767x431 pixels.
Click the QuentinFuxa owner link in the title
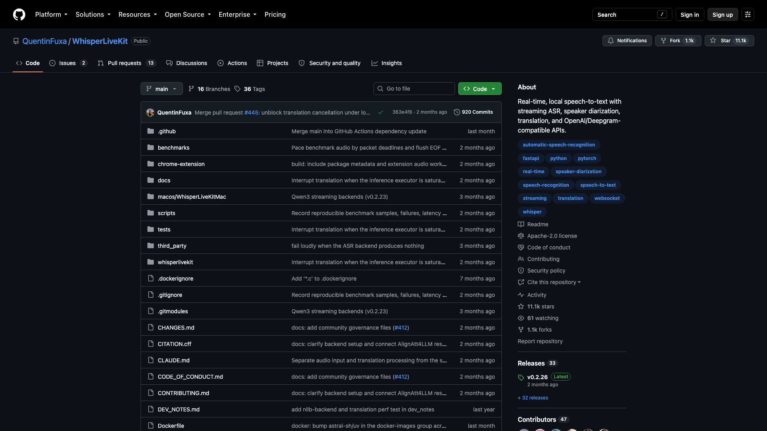point(44,41)
